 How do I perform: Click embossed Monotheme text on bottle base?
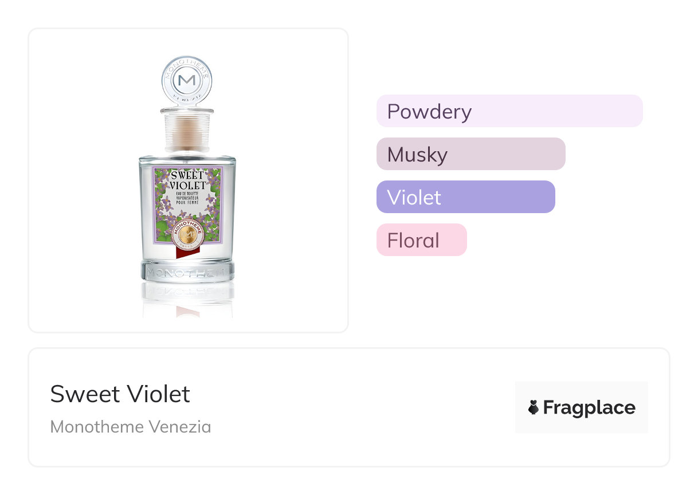tap(187, 272)
